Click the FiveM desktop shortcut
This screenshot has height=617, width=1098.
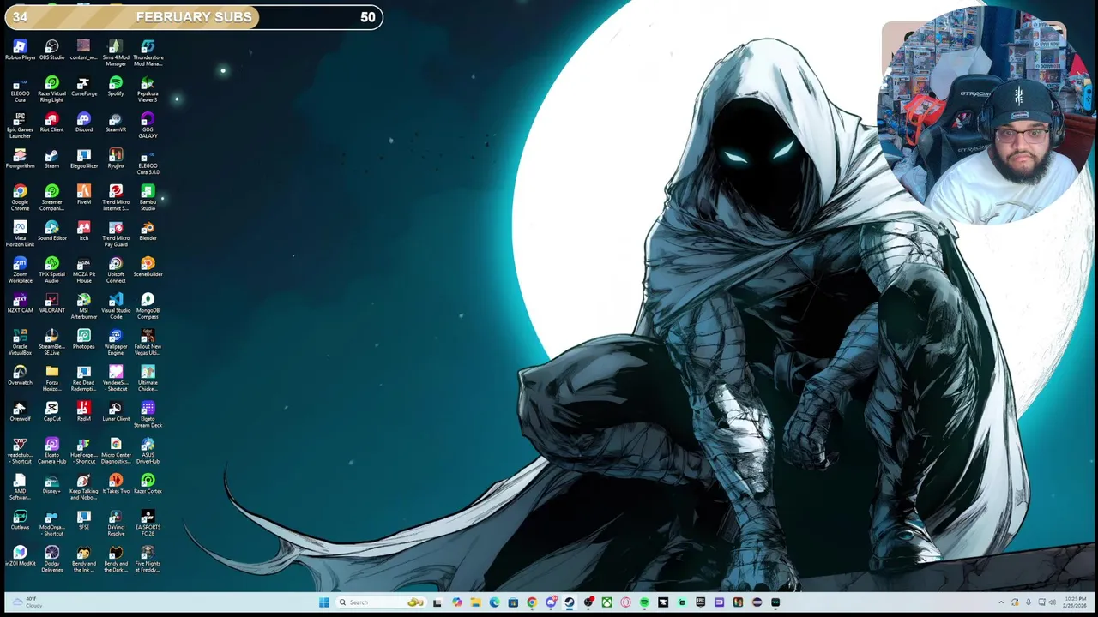point(83,195)
